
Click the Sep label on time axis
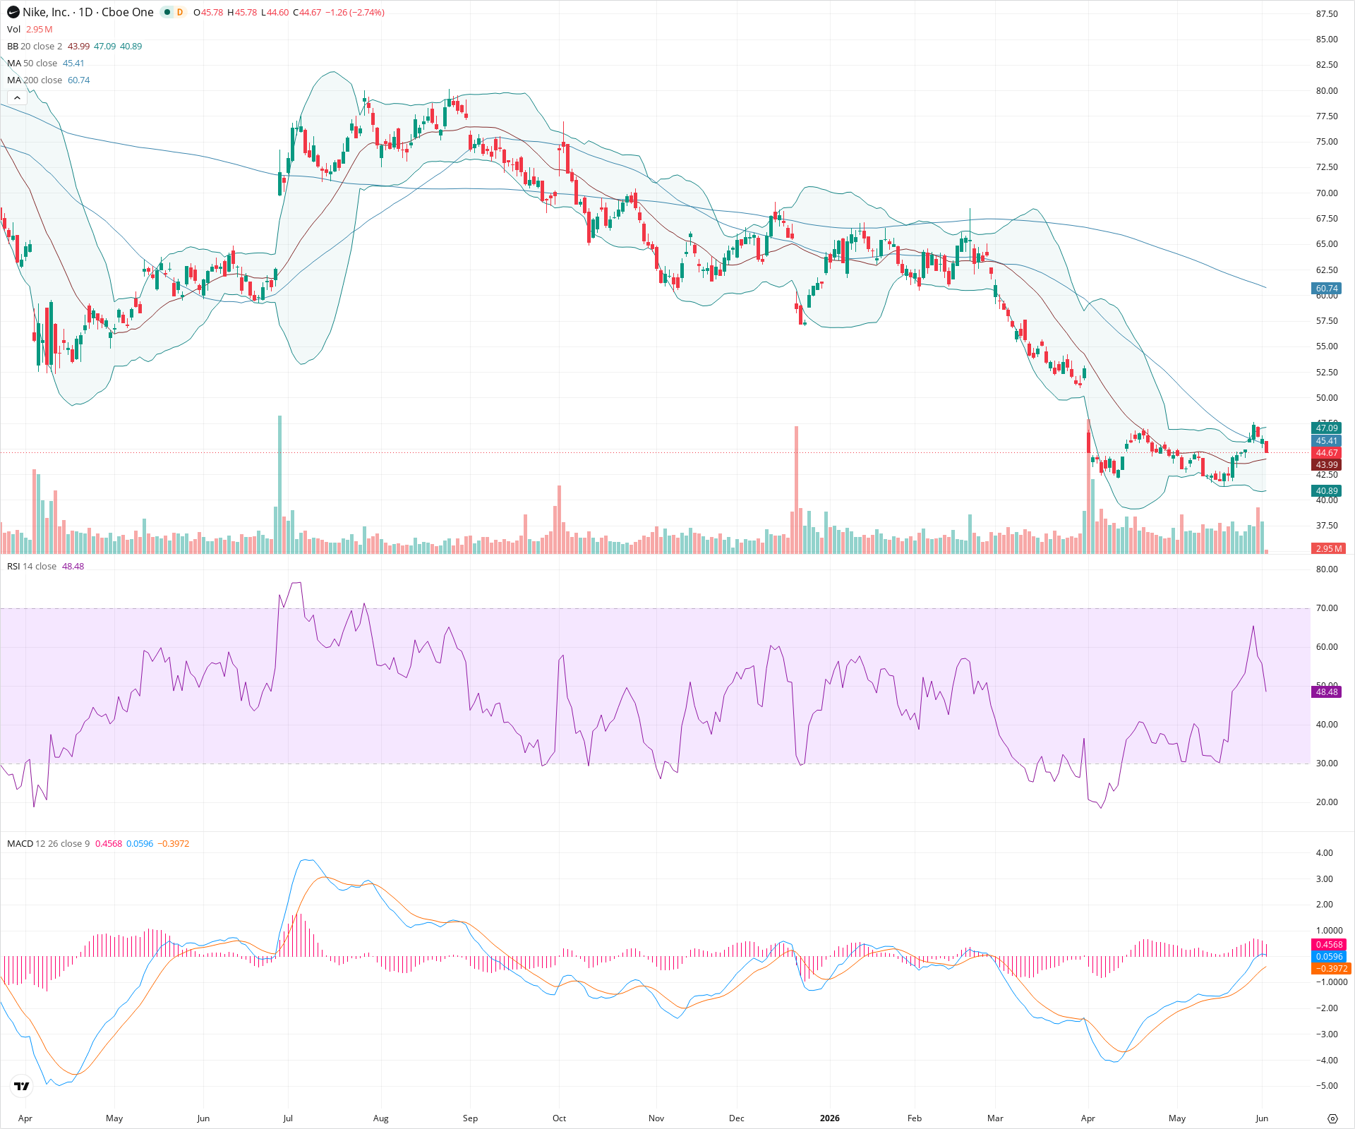[x=470, y=1118]
